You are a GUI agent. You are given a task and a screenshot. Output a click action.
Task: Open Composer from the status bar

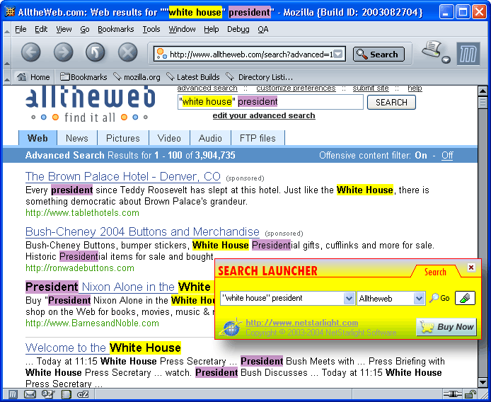pos(48,394)
